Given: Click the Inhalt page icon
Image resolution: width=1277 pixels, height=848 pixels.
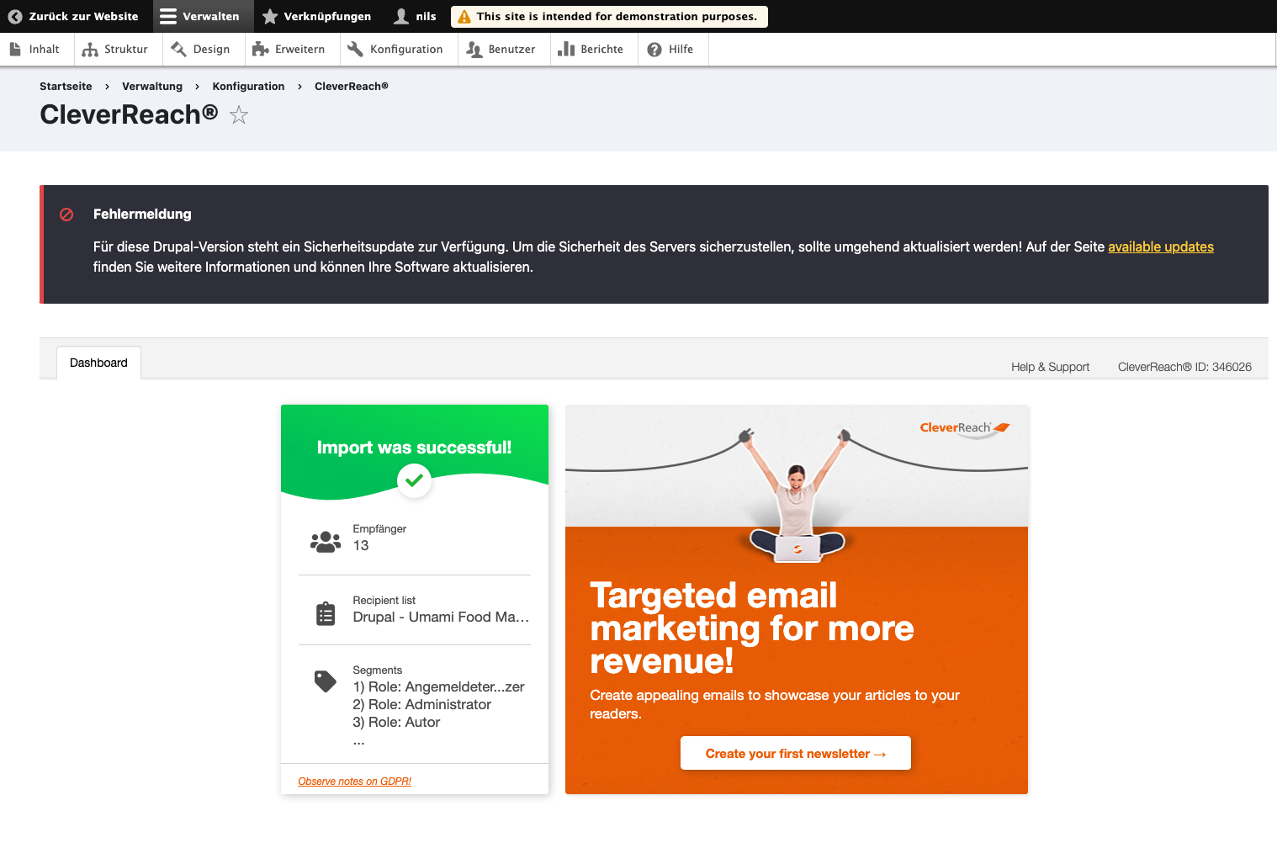Looking at the screenshot, I should click(x=15, y=50).
